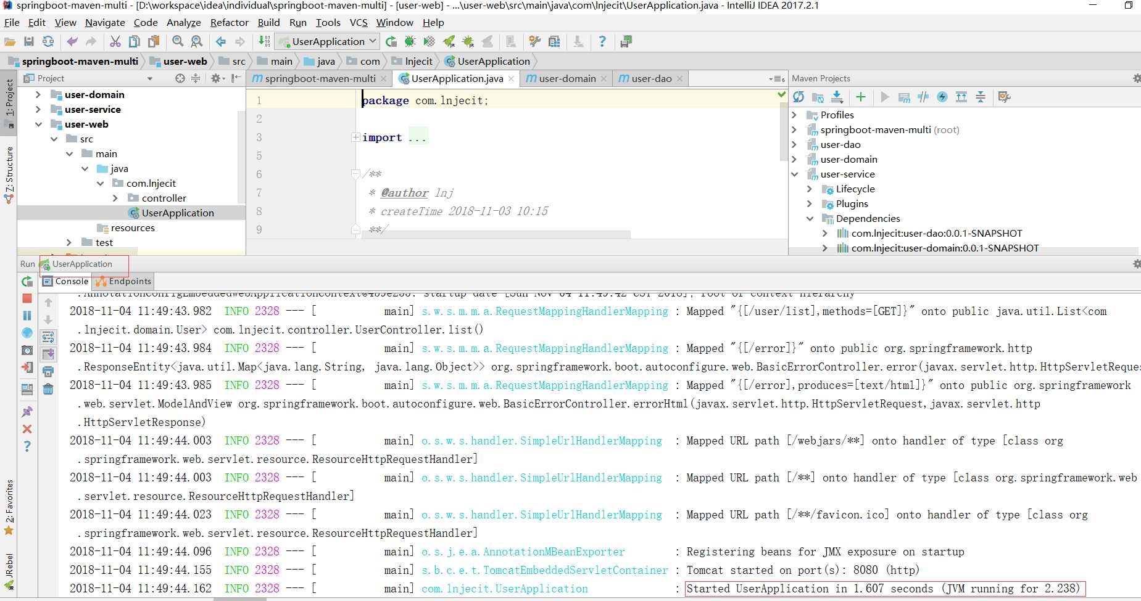This screenshot has height=601, width=1141.
Task: Select UserApplication in the Project tree
Action: point(178,213)
